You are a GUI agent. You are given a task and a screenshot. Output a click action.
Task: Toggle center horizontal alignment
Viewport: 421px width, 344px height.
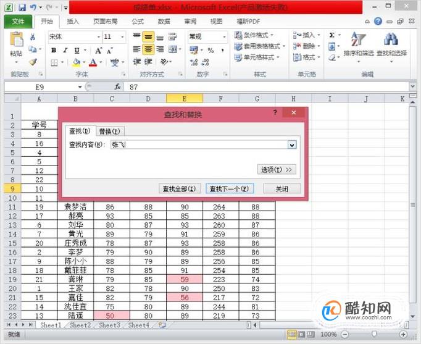coord(148,49)
